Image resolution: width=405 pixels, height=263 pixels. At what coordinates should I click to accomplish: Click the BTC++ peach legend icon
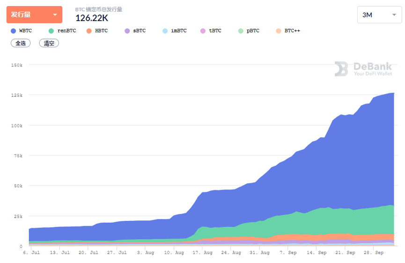(x=279, y=31)
